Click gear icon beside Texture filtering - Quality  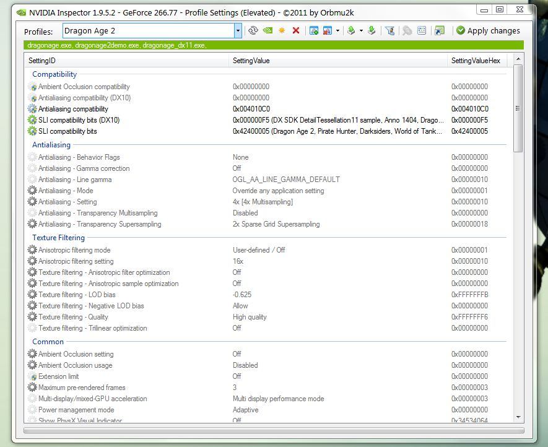click(x=32, y=316)
